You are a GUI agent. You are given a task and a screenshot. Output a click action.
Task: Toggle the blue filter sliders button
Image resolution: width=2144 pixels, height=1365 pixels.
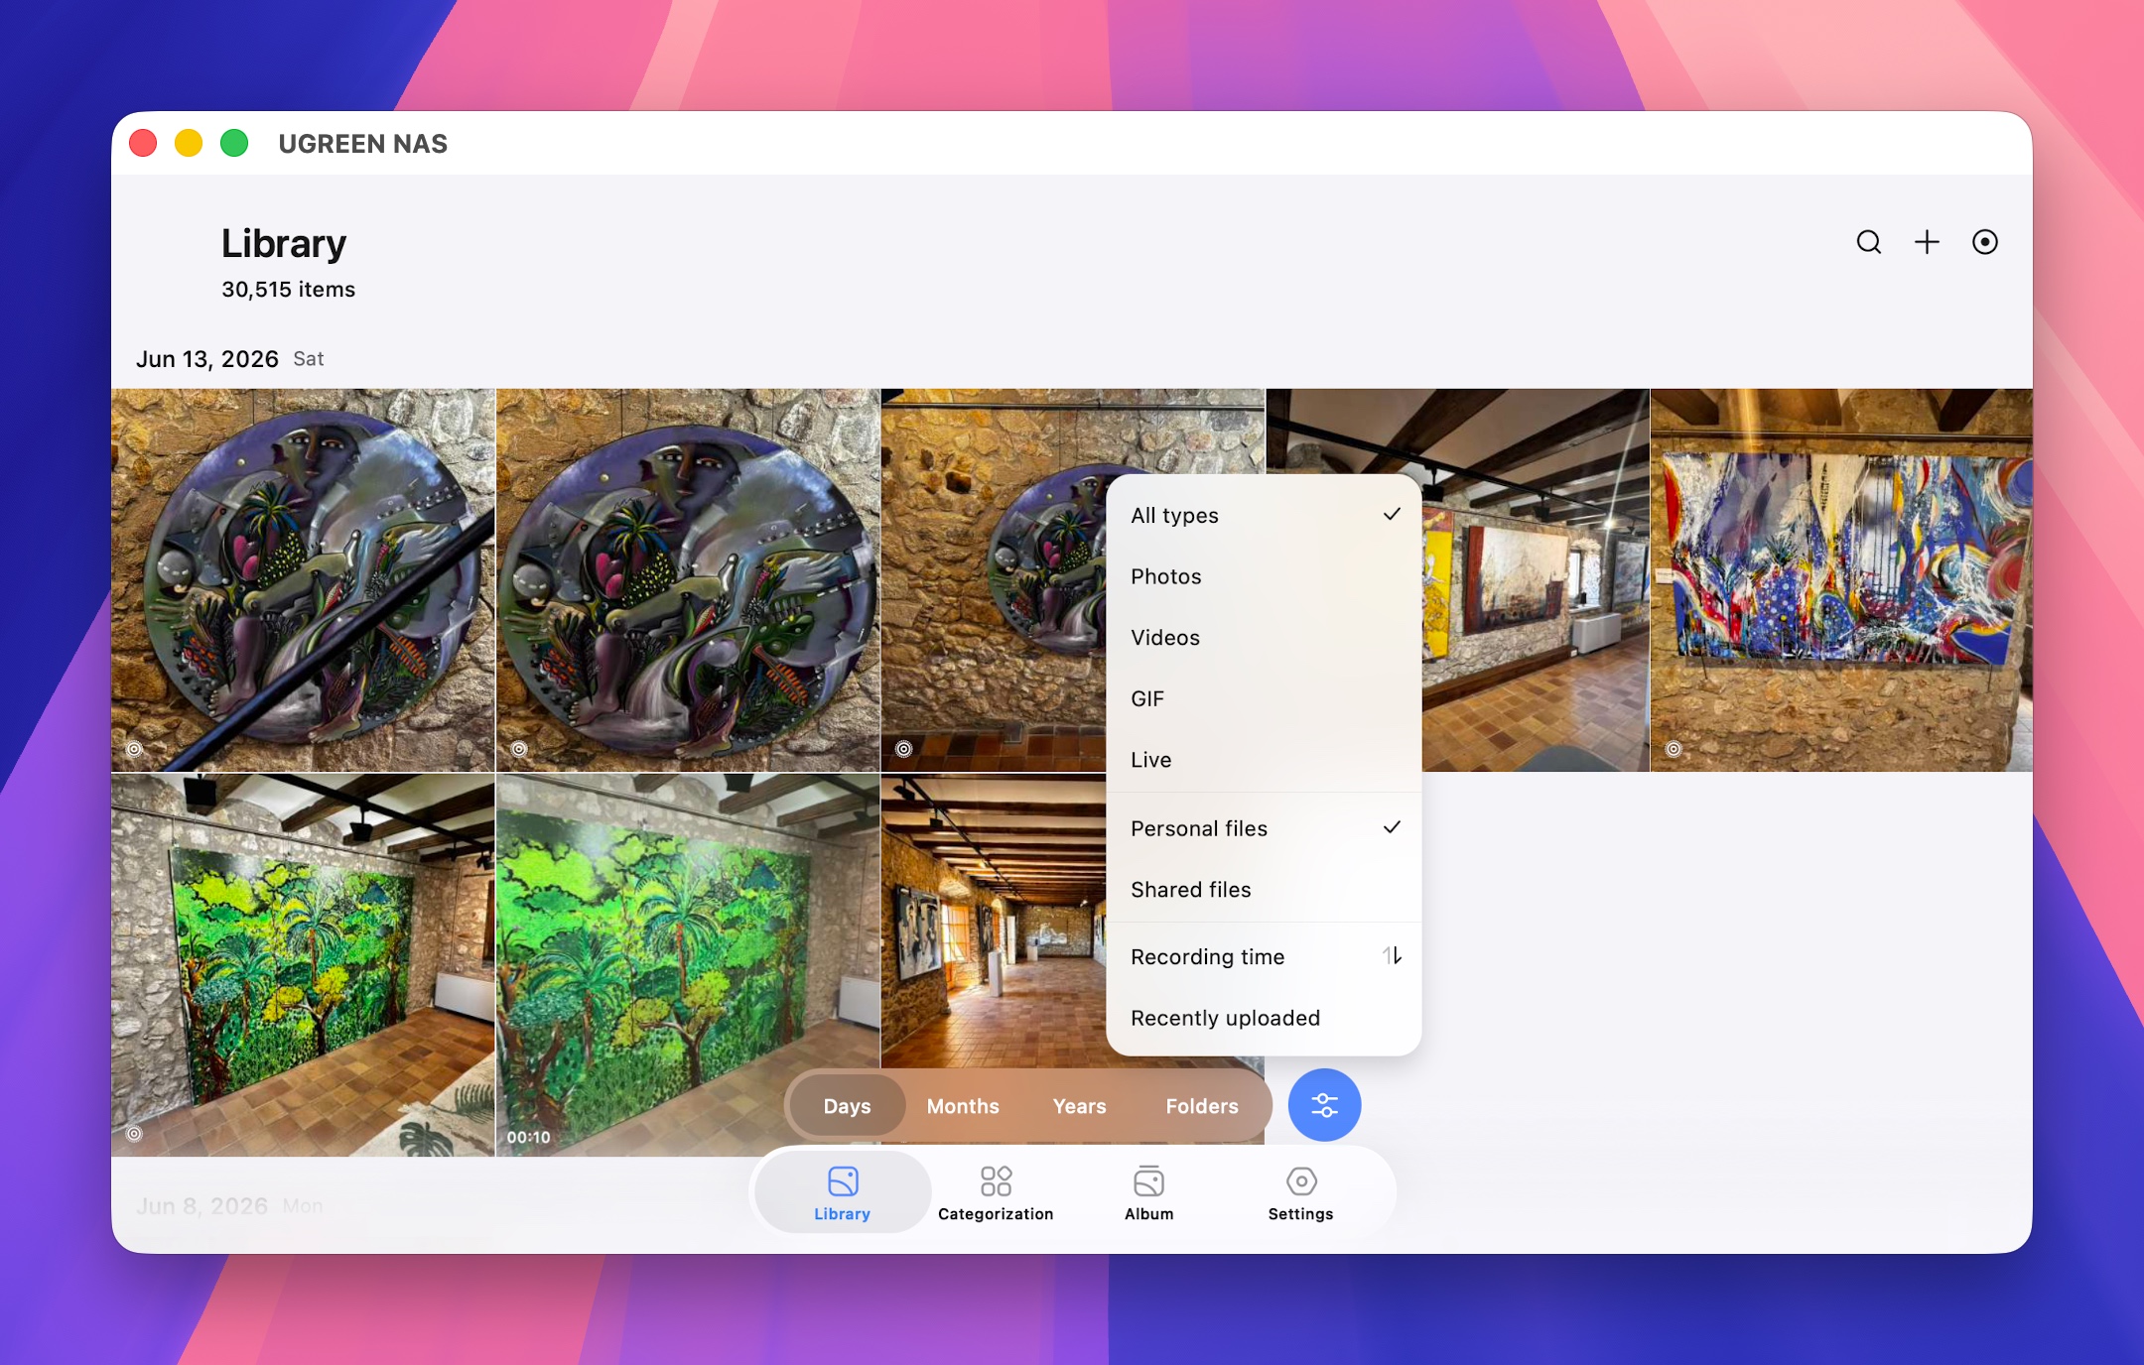click(x=1324, y=1104)
